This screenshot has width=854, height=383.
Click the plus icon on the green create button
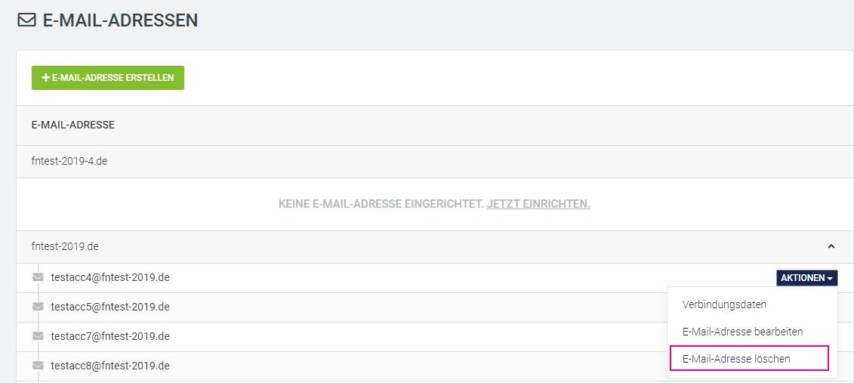[x=46, y=78]
